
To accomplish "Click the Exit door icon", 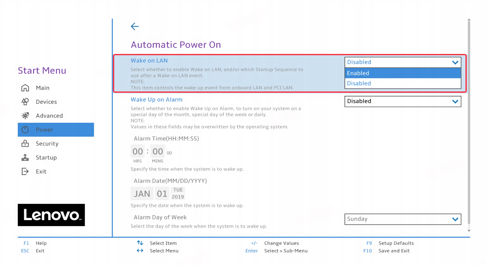I will coord(25,171).
